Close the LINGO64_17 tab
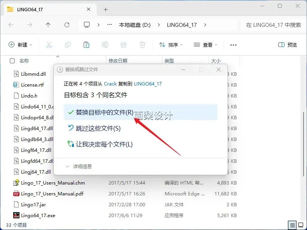Image resolution: width=307 pixels, height=230 pixels. click(88, 9)
